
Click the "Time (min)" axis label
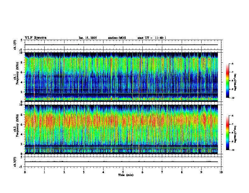(126, 175)
